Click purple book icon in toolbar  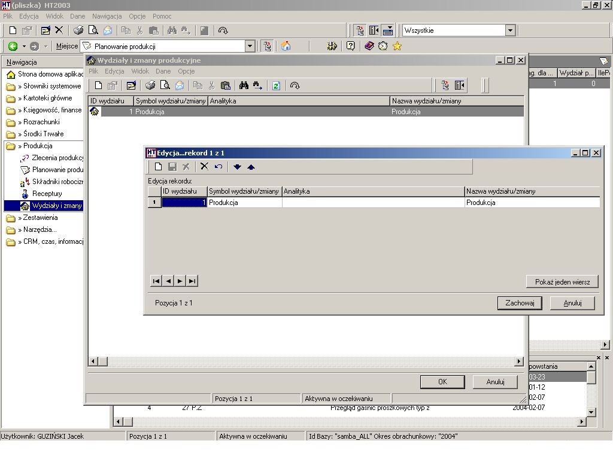[x=369, y=46]
